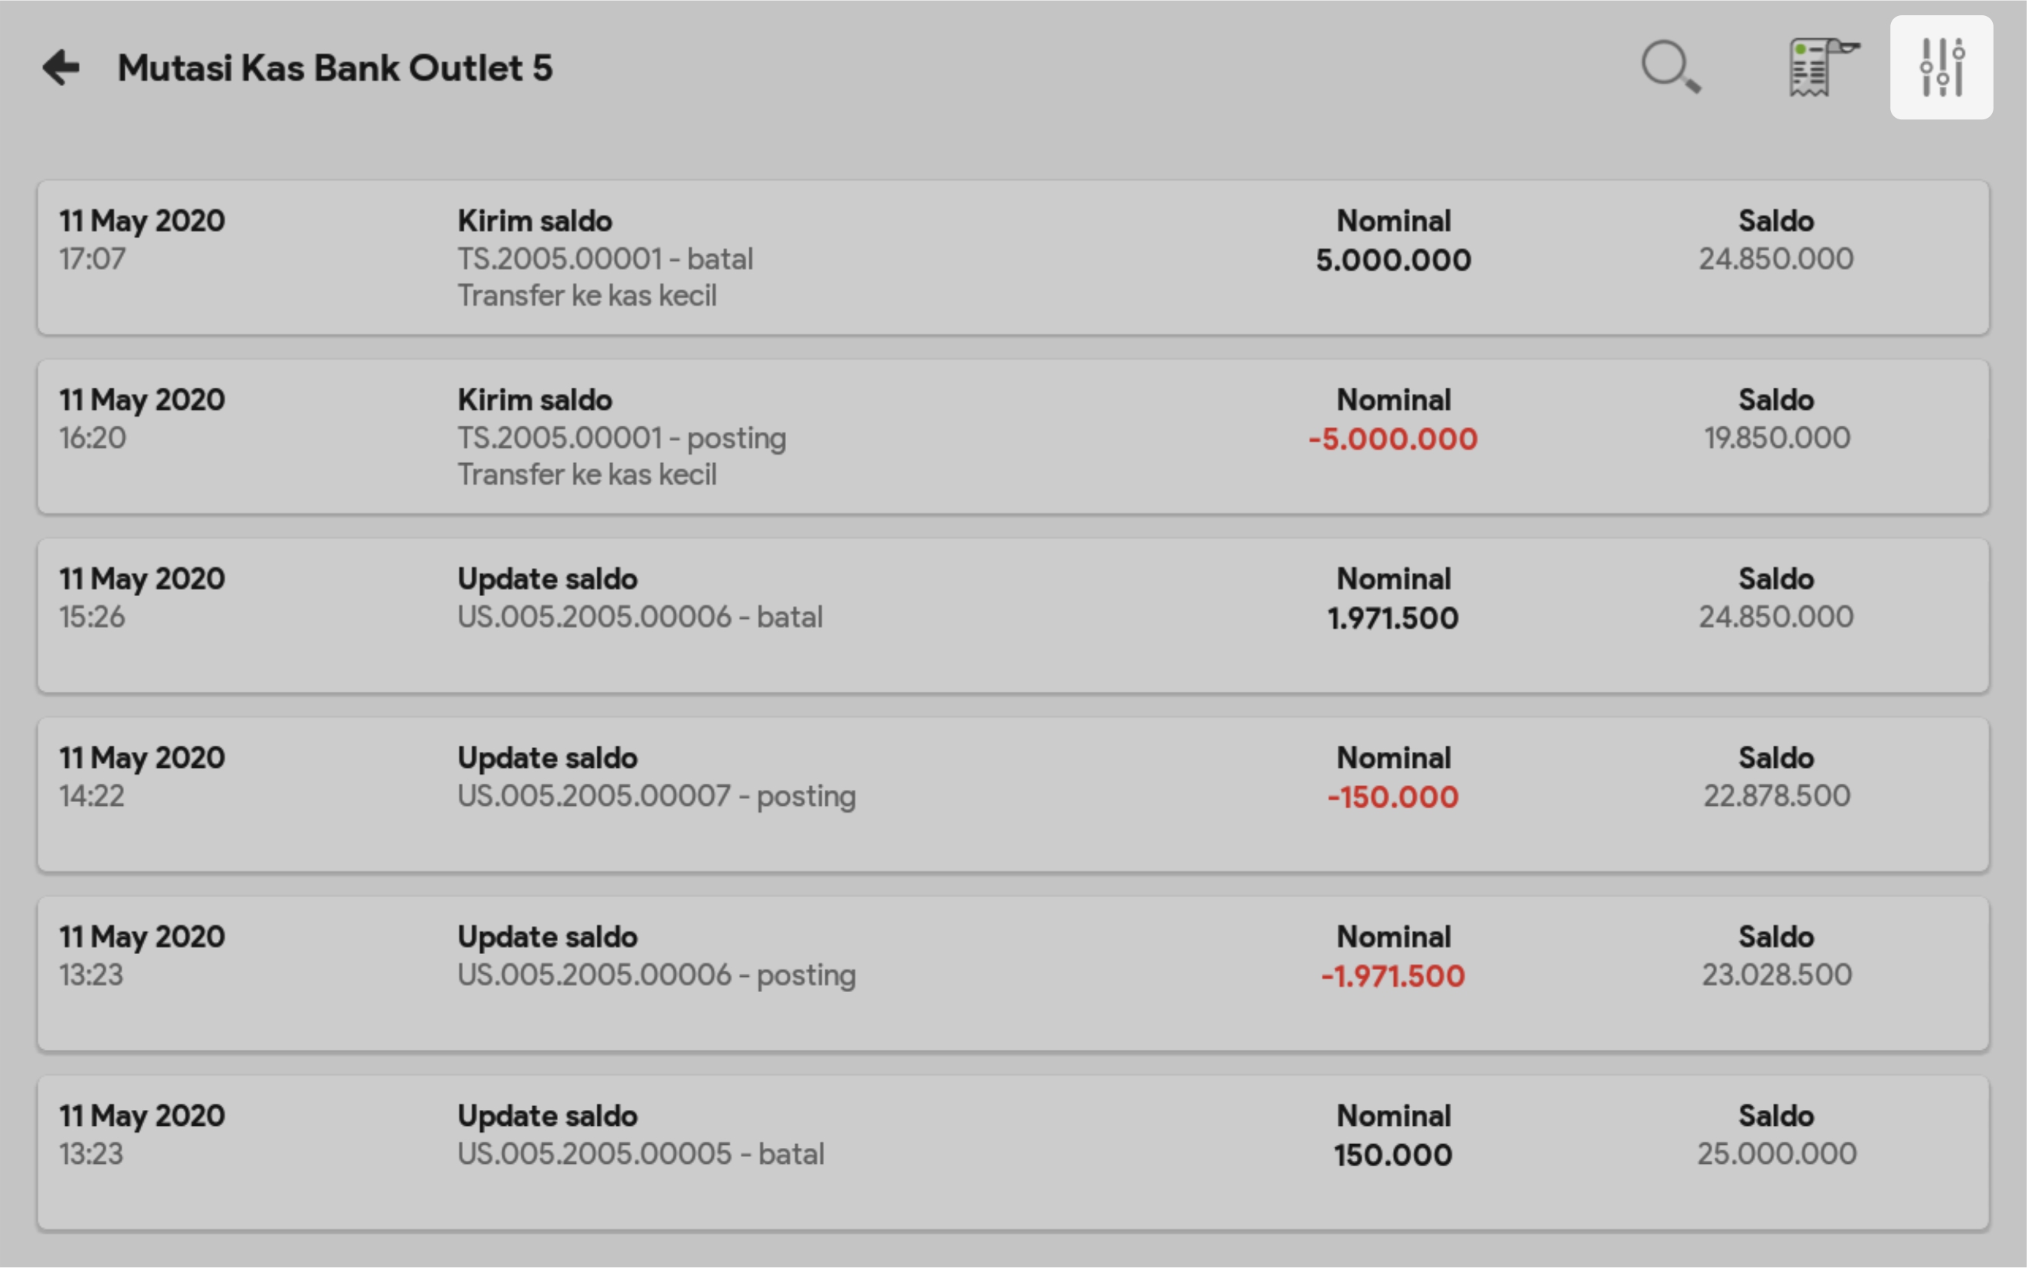Open the Update saldo entry at 14:22
The height and width of the screenshot is (1268, 2027).
1012,794
